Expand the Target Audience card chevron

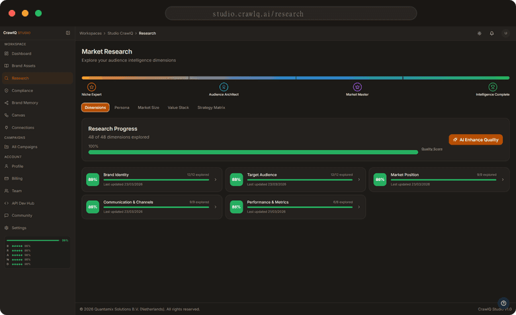359,180
